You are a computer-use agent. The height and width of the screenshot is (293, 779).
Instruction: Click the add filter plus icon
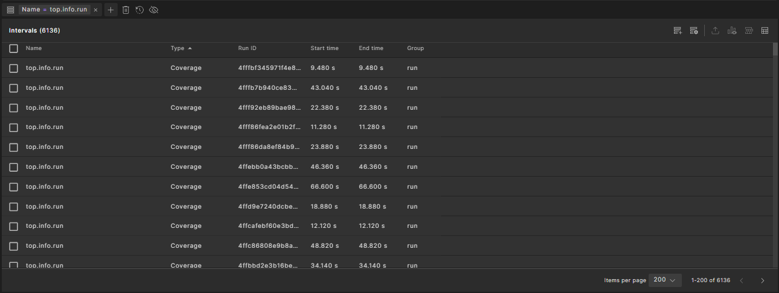coord(110,10)
